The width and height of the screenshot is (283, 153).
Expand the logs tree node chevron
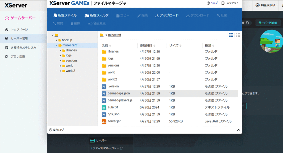click(60, 55)
